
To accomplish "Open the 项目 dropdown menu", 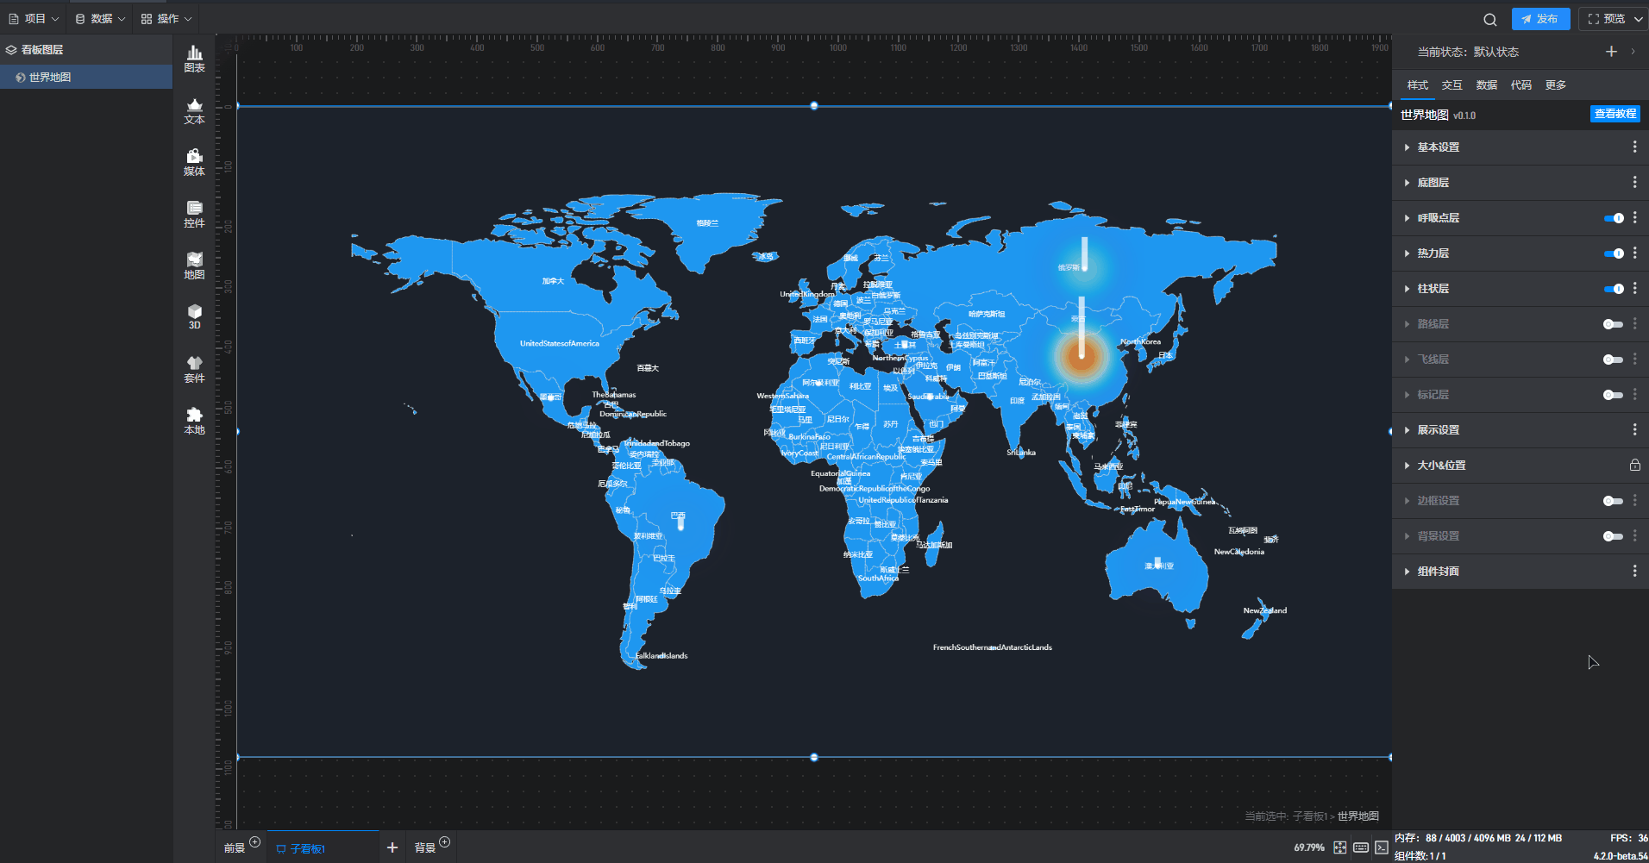I will coord(34,18).
